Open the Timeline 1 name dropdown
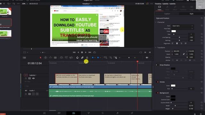The image size is (205, 115). tap(92, 4)
